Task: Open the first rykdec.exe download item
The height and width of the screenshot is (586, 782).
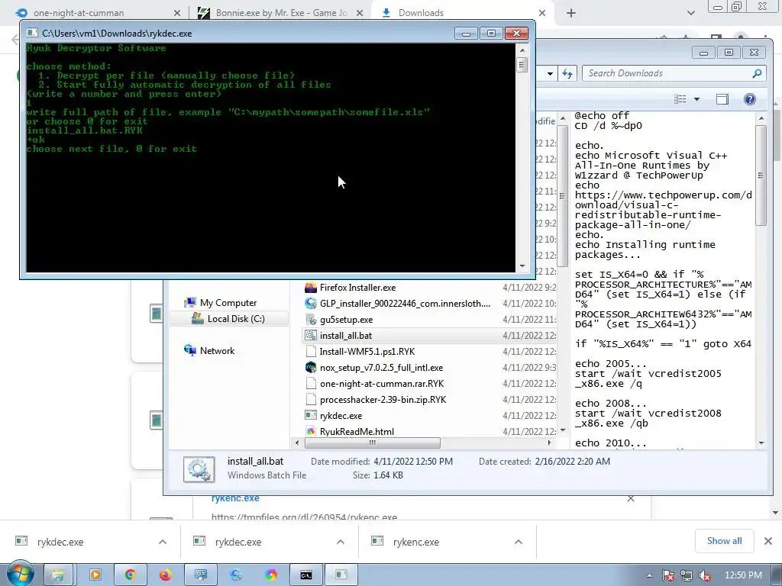Action: pos(60,542)
